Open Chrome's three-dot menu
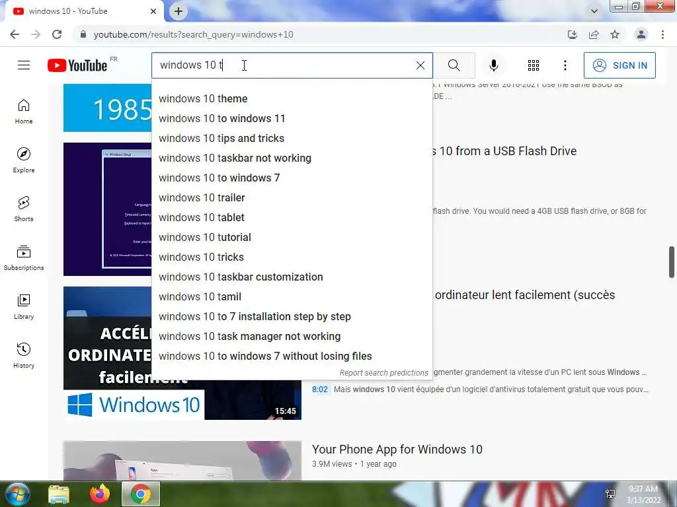 point(662,34)
